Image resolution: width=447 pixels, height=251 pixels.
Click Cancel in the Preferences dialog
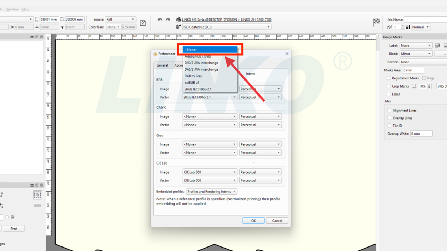pos(277,221)
